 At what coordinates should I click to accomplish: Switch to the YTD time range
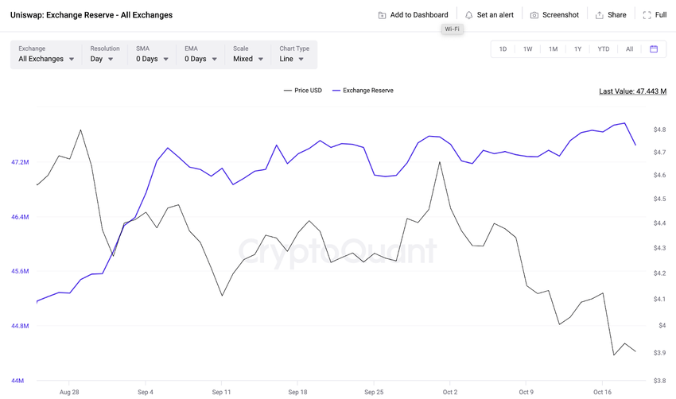604,49
